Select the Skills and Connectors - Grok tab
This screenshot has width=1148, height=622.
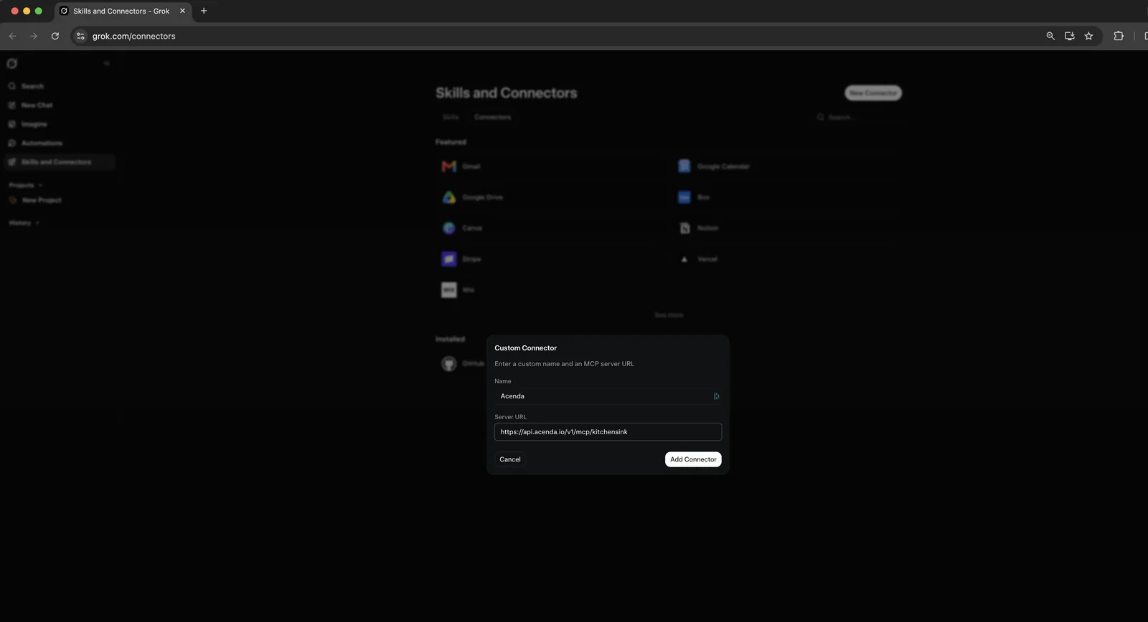click(121, 11)
